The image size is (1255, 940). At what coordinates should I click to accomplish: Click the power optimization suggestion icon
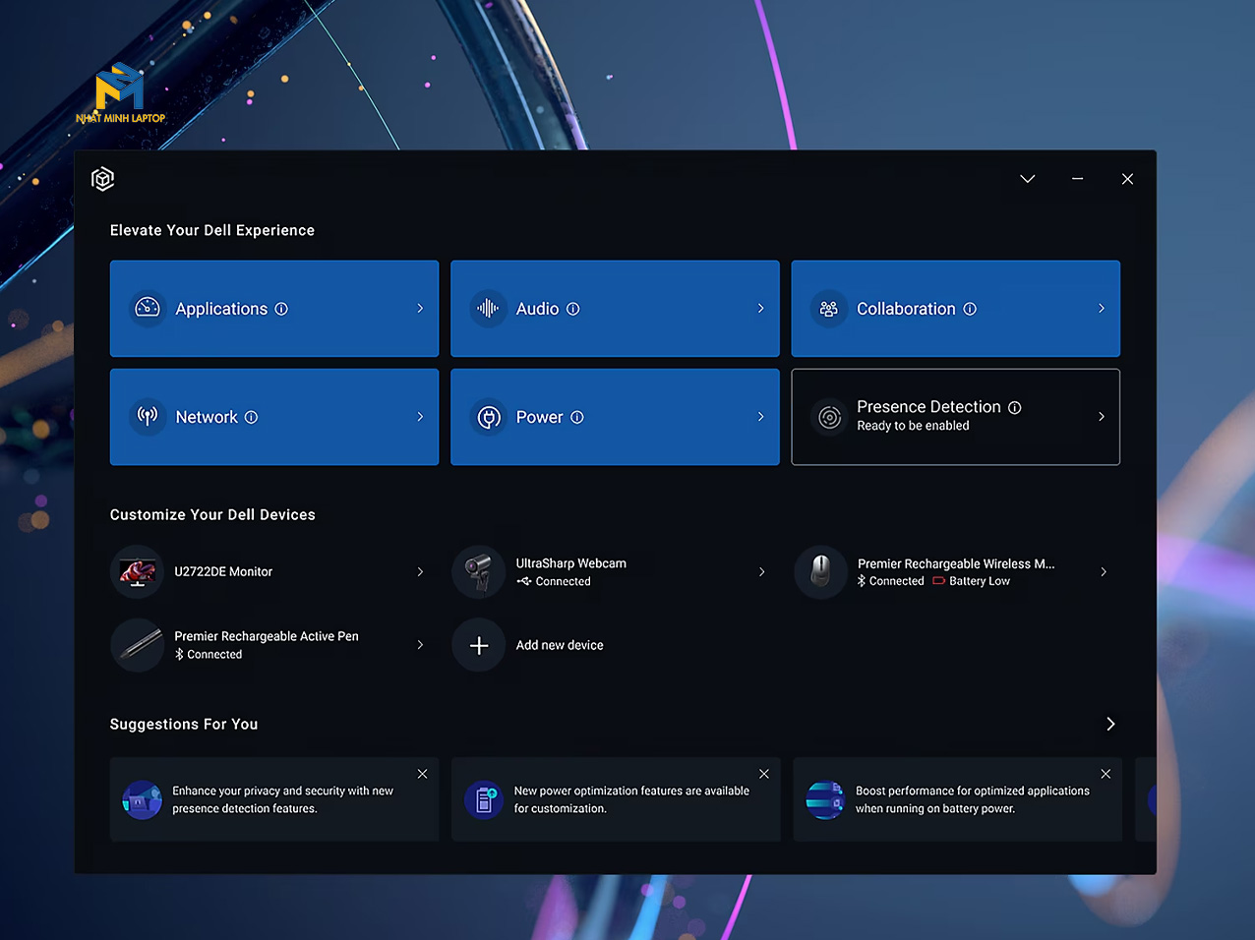coord(484,800)
